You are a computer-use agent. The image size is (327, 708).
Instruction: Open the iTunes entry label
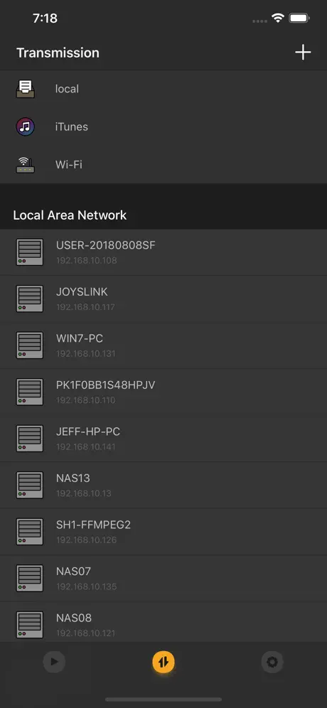pos(71,127)
